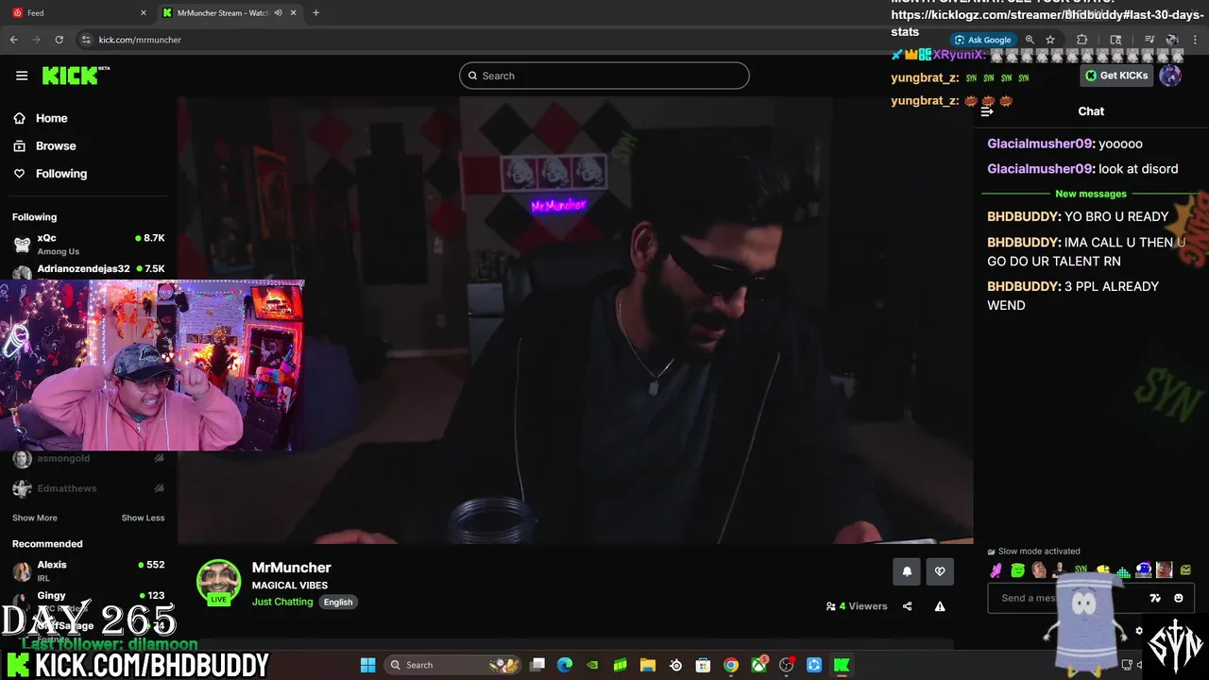1209x680 pixels.
Task: Open File Explorer from taskbar
Action: pyautogui.click(x=648, y=665)
